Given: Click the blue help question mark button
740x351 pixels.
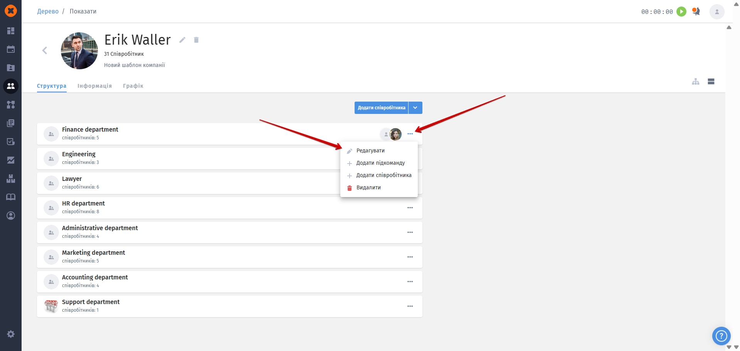Looking at the screenshot, I should pos(721,336).
